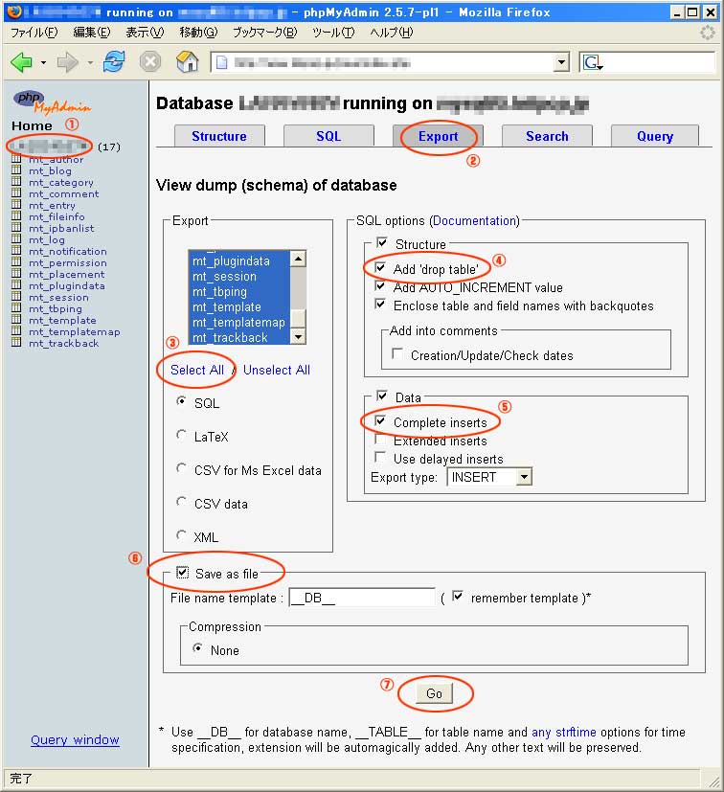
Task: Switch to the Structure tab
Action: (x=218, y=136)
